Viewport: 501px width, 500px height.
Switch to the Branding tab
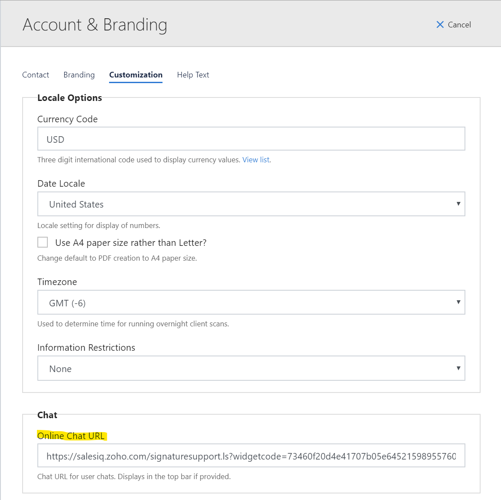pos(79,74)
